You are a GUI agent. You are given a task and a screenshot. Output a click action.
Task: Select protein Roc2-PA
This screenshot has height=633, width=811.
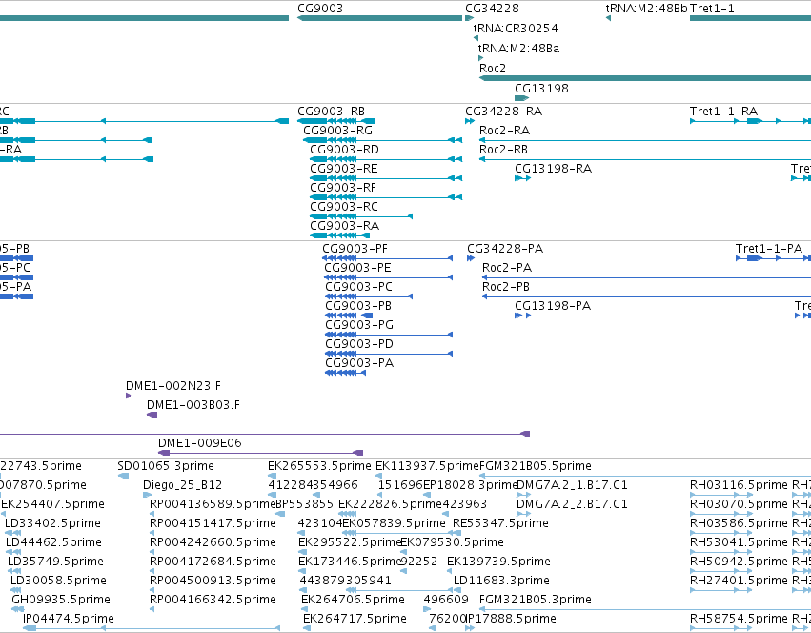(507, 268)
